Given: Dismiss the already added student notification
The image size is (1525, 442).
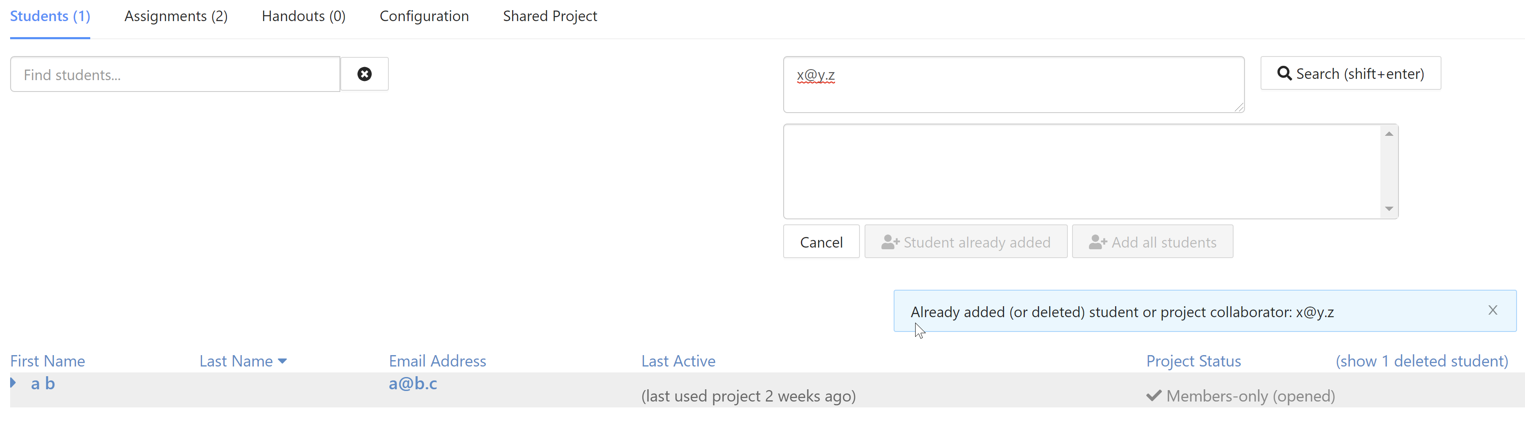Looking at the screenshot, I should click(x=1493, y=310).
